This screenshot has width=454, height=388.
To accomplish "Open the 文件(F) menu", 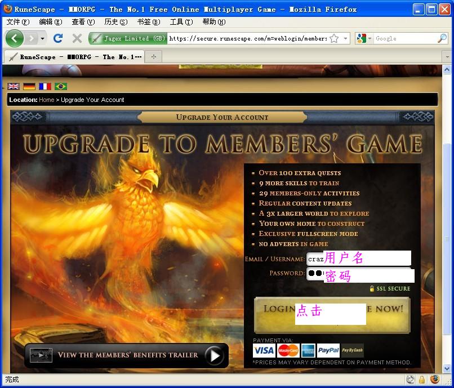I will (x=18, y=22).
